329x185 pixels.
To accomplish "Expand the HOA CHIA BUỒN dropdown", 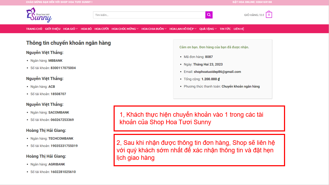I will pyautogui.click(x=154, y=29).
